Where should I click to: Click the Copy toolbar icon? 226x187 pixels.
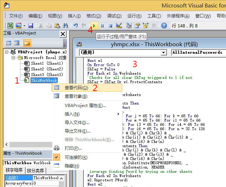pos(49,26)
